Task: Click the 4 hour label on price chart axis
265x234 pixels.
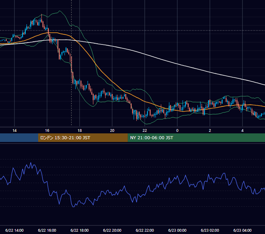Action: point(242,131)
